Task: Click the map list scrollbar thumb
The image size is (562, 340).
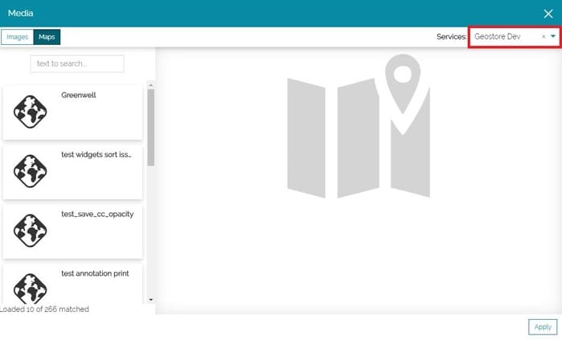Action: [150, 127]
